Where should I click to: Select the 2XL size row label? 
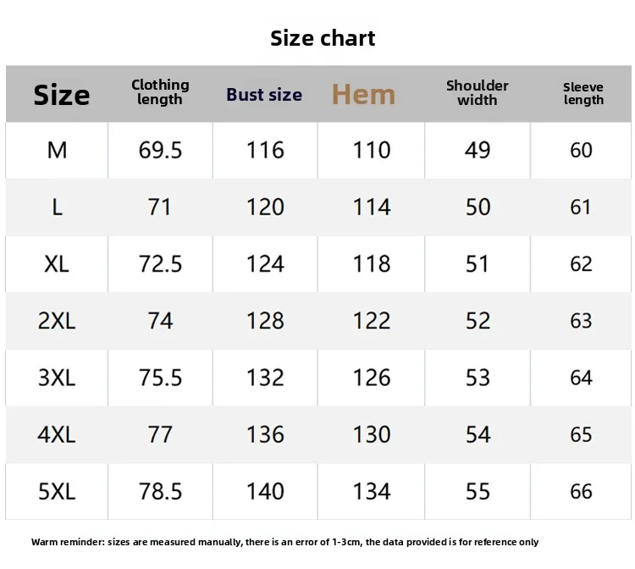pyautogui.click(x=57, y=321)
